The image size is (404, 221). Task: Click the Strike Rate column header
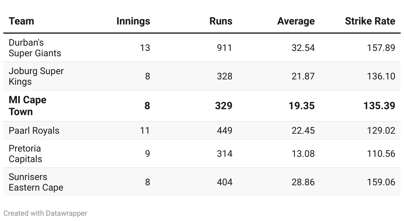[370, 21]
